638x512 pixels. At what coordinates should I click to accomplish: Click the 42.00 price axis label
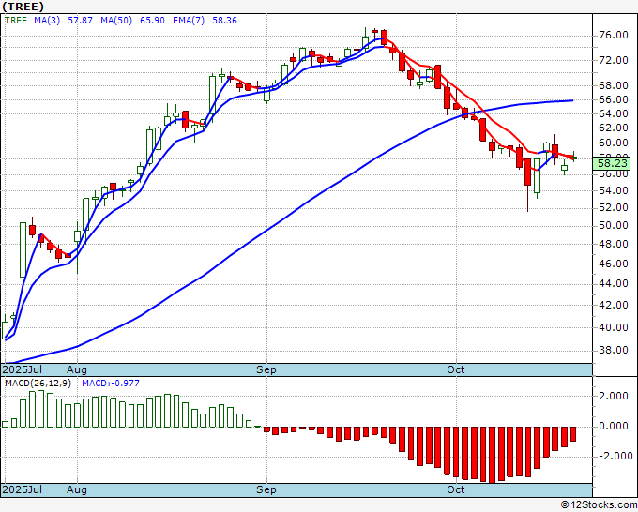(614, 306)
